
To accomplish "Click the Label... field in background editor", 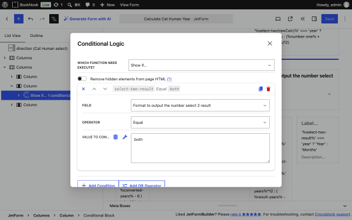I will click(x=309, y=123).
